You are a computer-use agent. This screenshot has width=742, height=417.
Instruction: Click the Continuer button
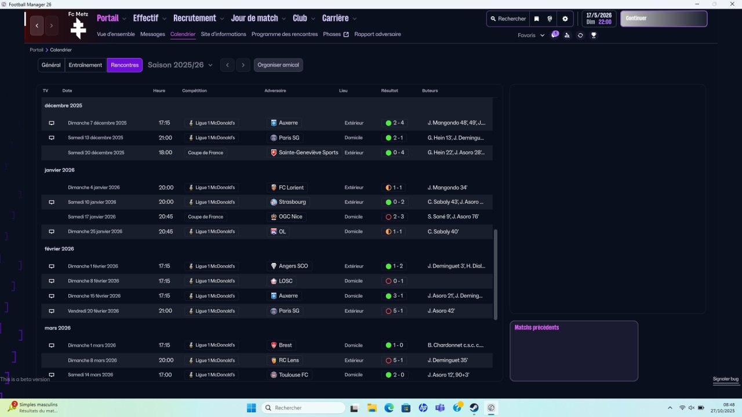(664, 19)
